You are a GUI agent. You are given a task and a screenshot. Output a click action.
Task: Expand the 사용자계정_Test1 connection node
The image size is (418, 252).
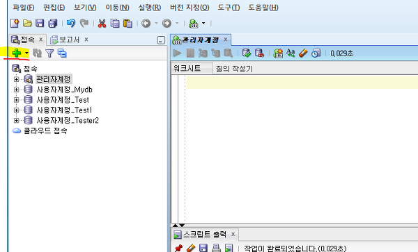[17, 110]
